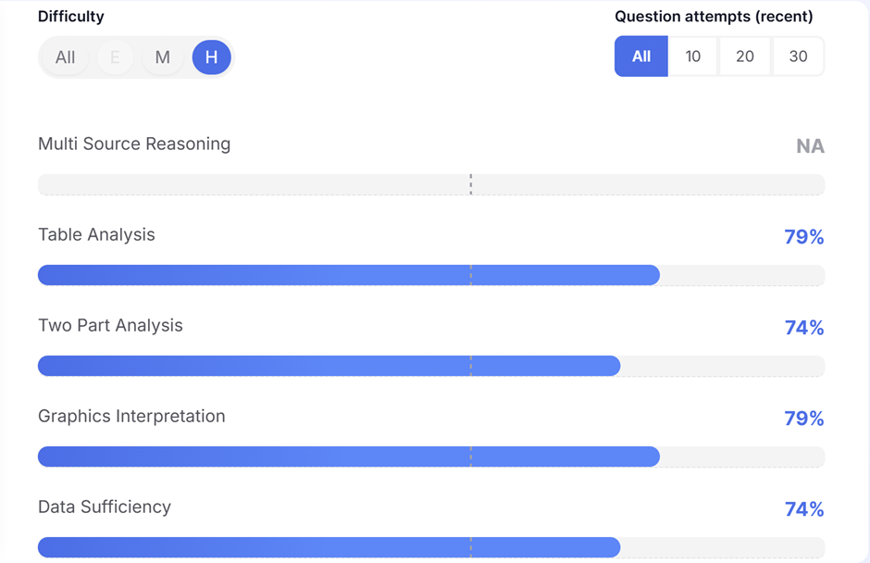This screenshot has height=563, width=870.
Task: Filter to 20 recent question attempts
Action: pyautogui.click(x=745, y=56)
